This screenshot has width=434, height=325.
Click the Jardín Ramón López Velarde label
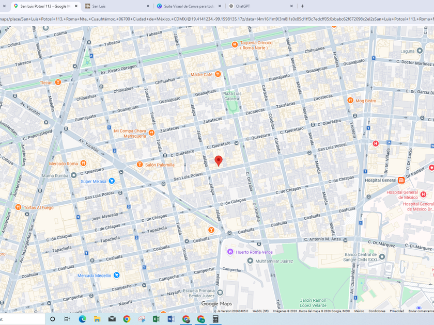(x=313, y=303)
